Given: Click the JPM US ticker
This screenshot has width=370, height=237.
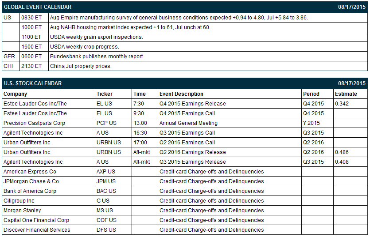Looking at the screenshot, I should (x=106, y=181).
